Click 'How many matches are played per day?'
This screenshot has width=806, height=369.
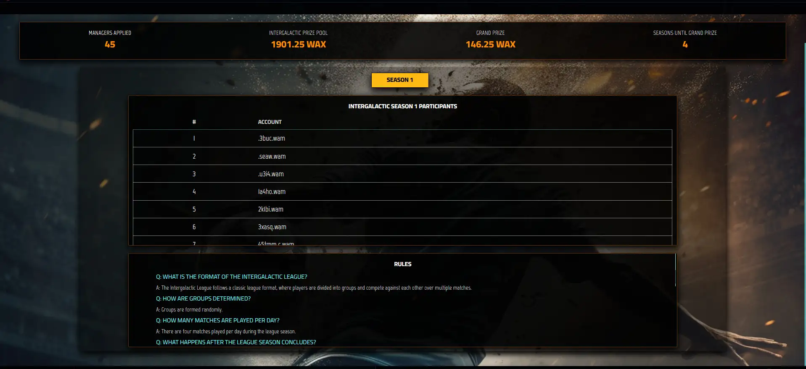217,321
